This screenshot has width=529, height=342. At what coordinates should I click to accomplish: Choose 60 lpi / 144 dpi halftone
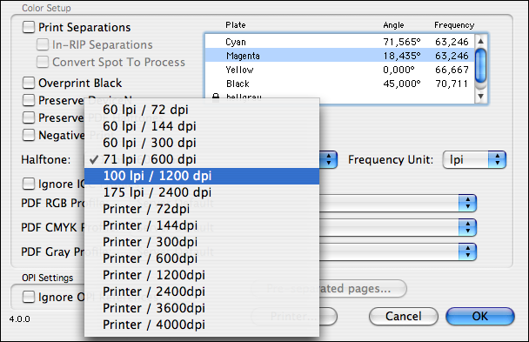coord(202,126)
